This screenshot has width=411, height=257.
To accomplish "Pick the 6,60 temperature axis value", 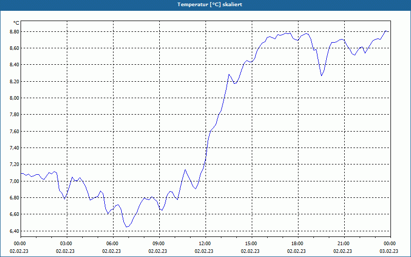I will (x=14, y=214).
